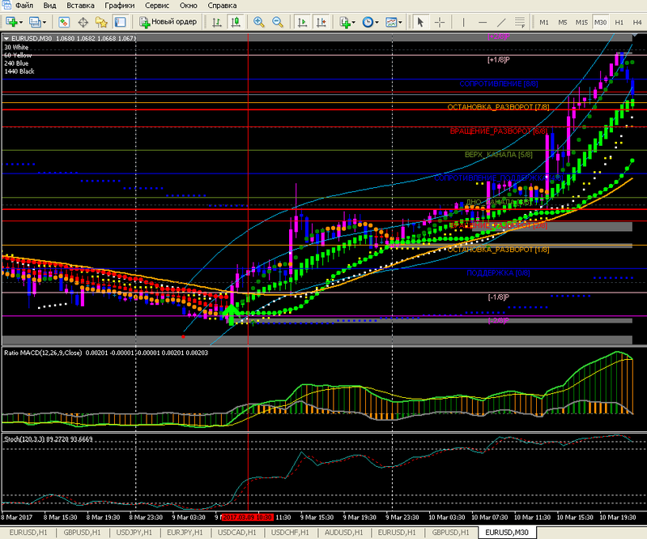The height and width of the screenshot is (539, 647).
Task: Click the Periods clock icon
Action: click(368, 22)
